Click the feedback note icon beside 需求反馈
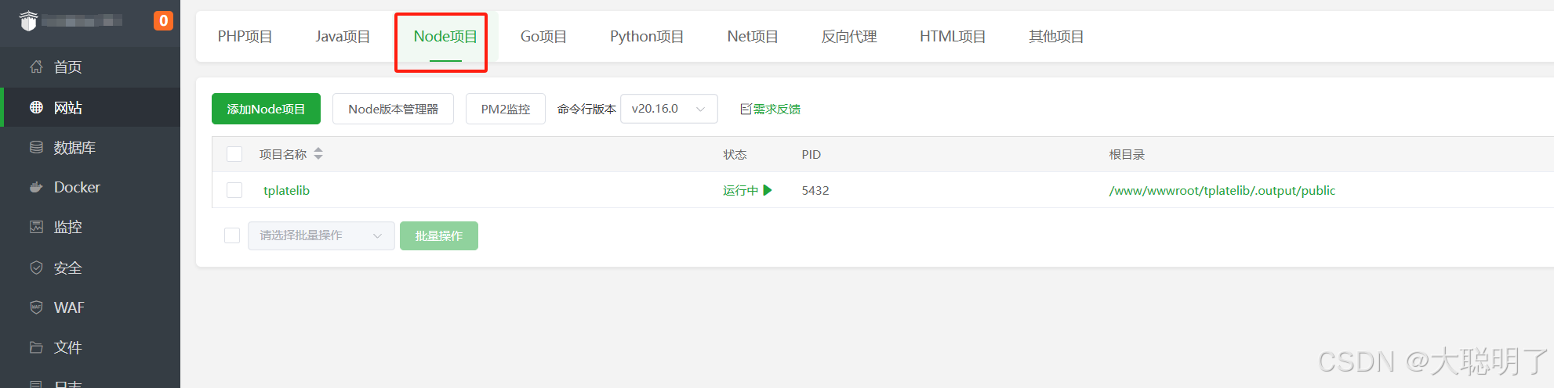The image size is (1554, 388). tap(746, 109)
